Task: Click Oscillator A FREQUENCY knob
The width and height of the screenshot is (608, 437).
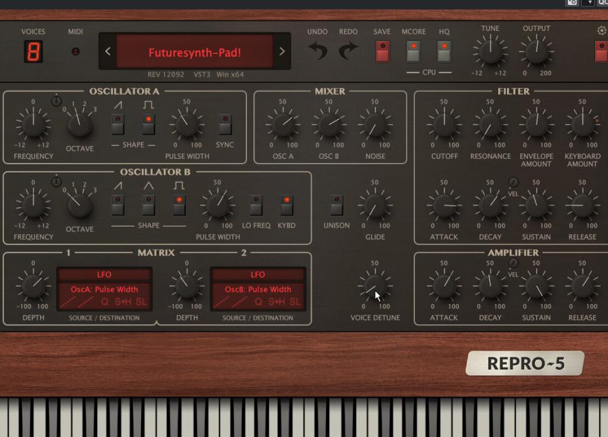Action: click(x=33, y=124)
